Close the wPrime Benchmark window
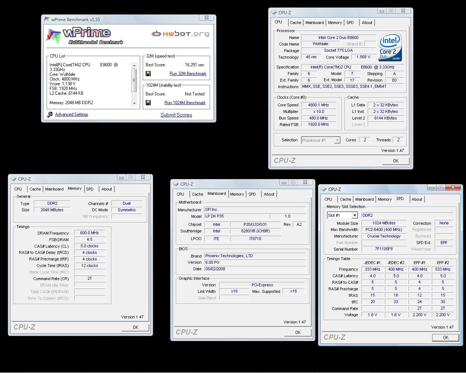 pyautogui.click(x=206, y=17)
